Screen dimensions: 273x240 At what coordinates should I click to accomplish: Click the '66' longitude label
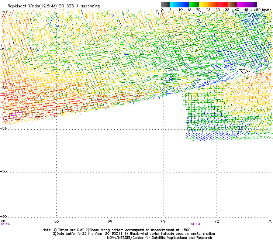[110, 221]
